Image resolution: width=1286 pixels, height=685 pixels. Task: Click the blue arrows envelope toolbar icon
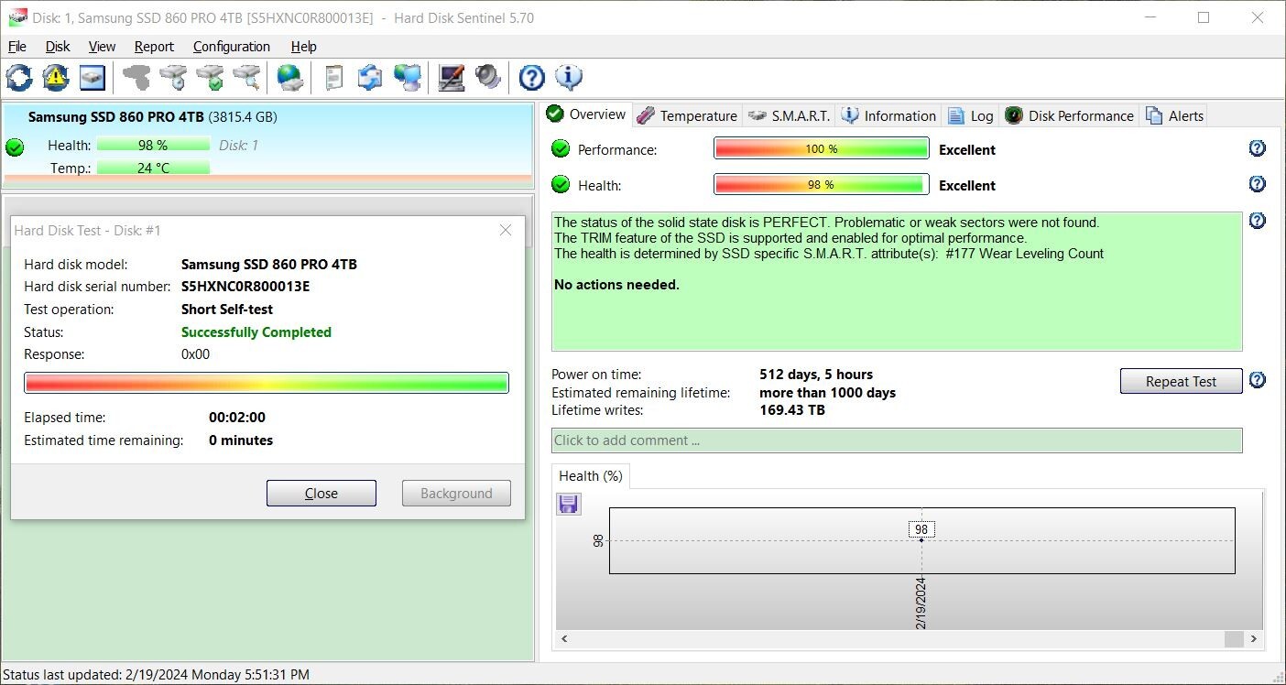370,78
